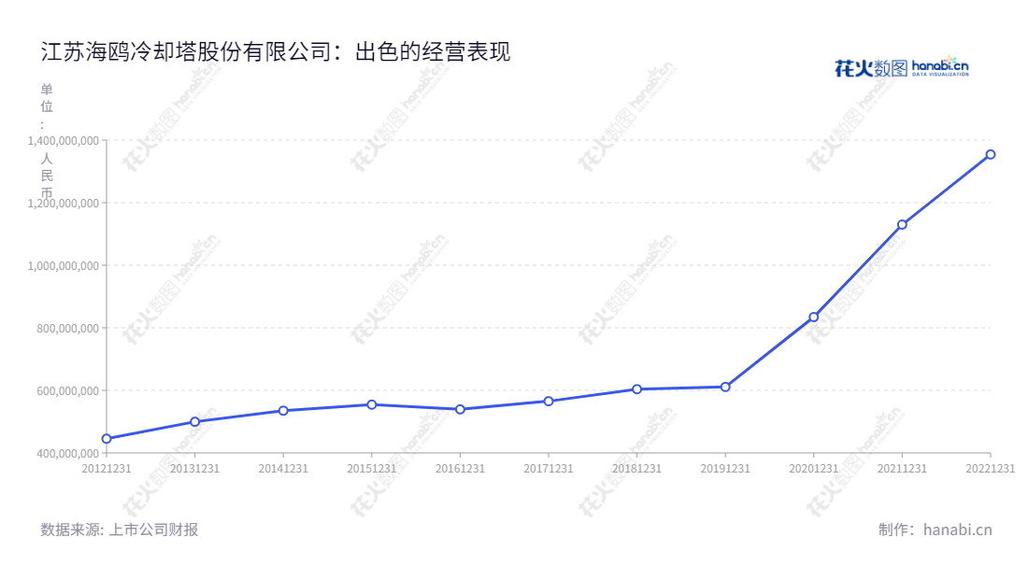
Task: Select the 20161231 data point
Action: coord(460,409)
